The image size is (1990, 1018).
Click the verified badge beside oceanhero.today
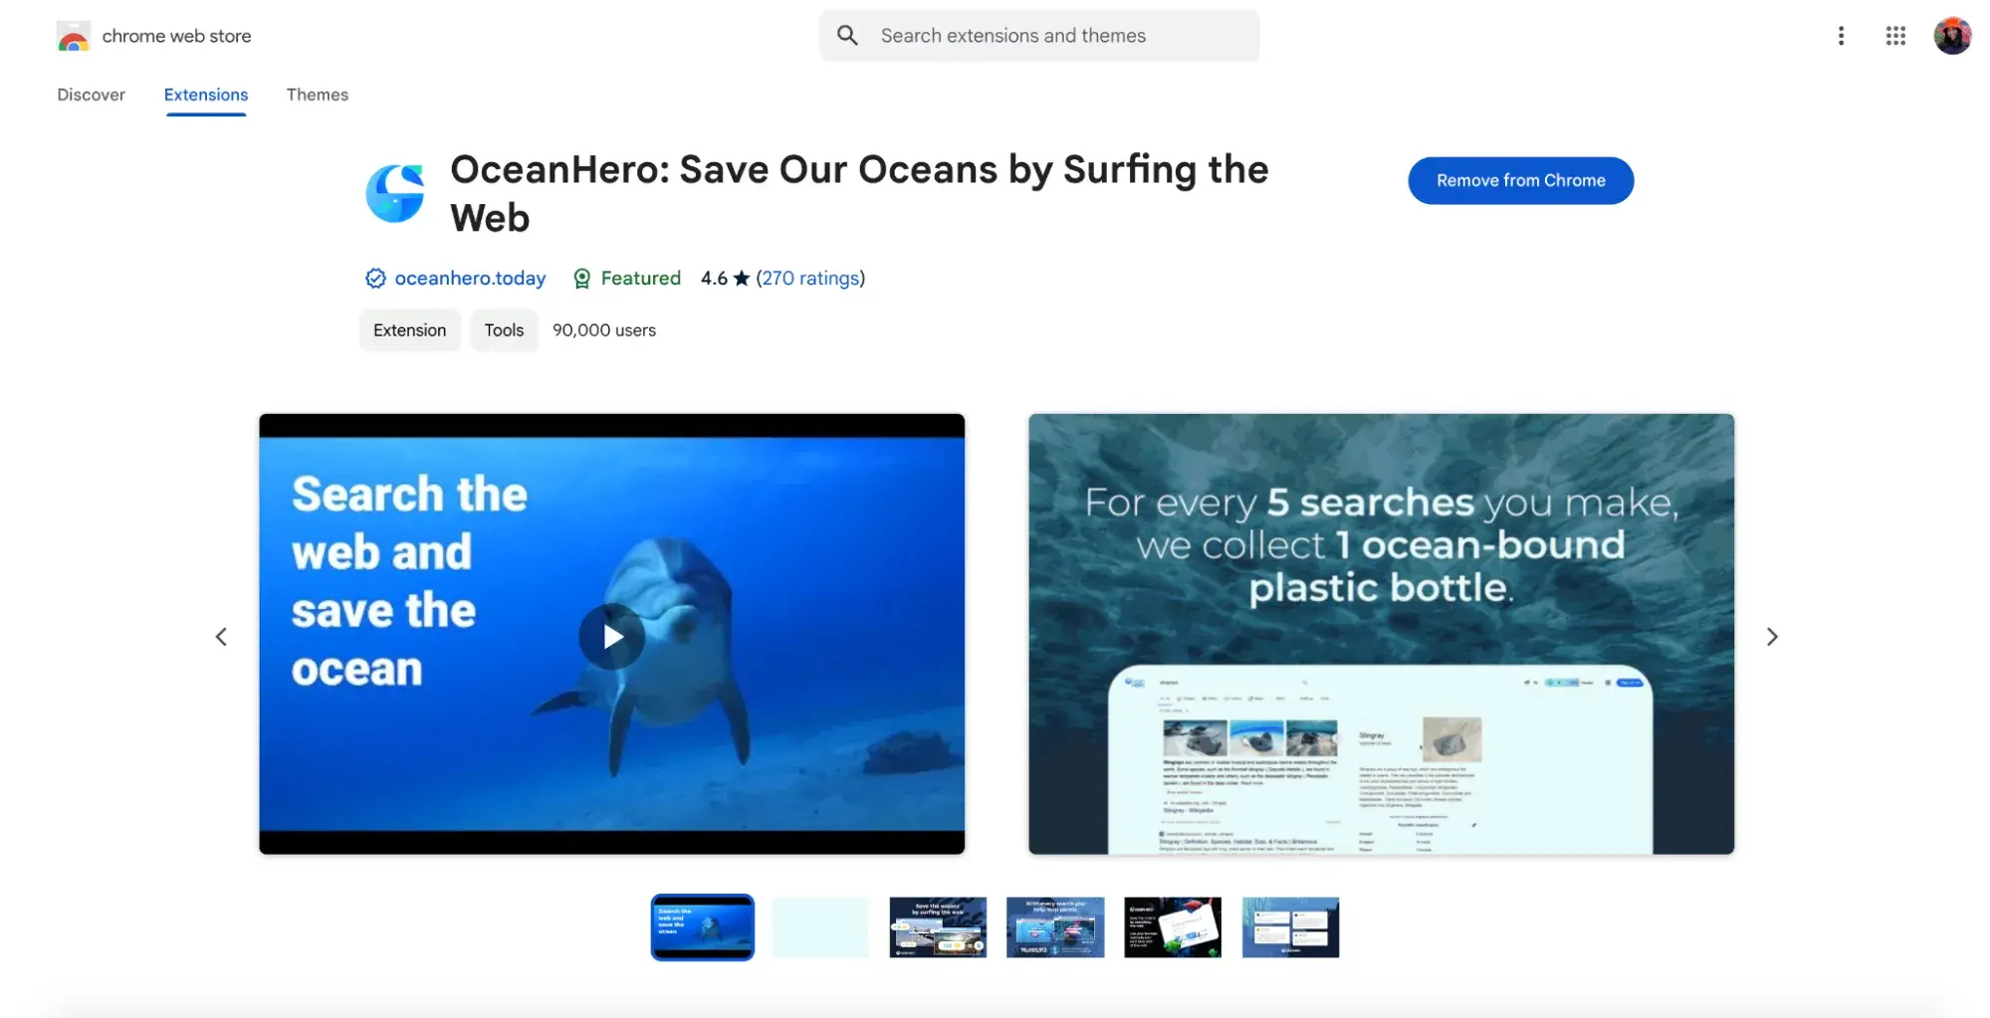375,279
